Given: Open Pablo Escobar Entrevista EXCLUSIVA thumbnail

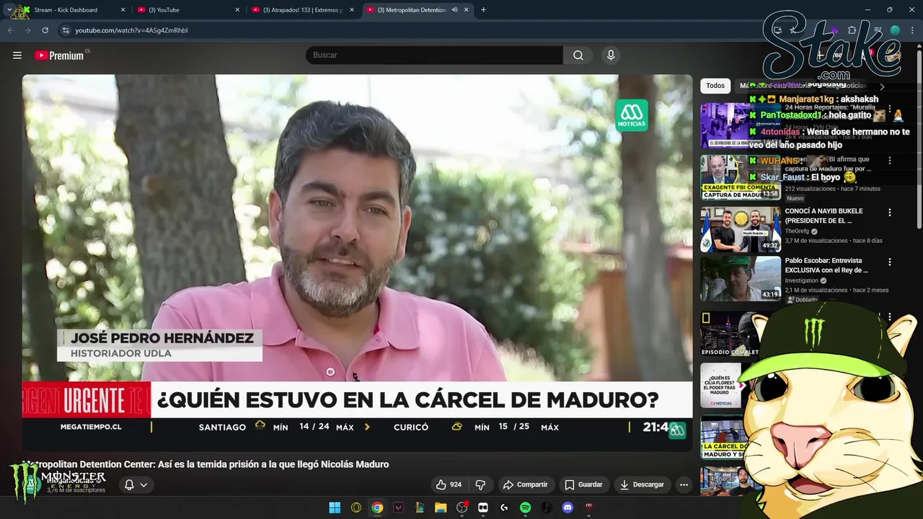Looking at the screenshot, I should click(741, 278).
